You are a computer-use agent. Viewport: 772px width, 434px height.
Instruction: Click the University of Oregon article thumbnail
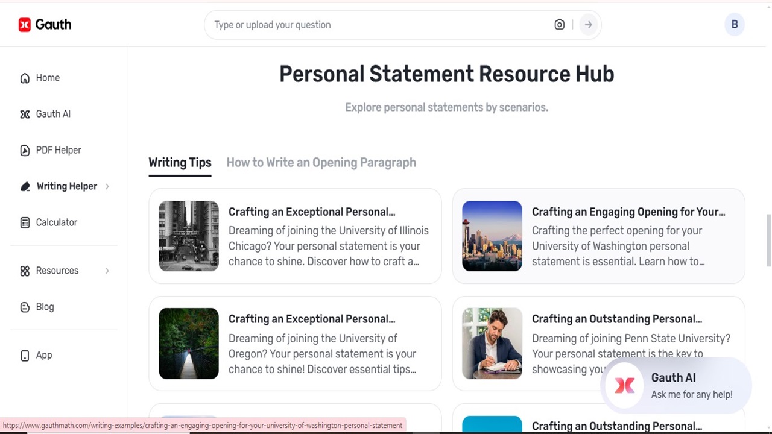(188, 343)
